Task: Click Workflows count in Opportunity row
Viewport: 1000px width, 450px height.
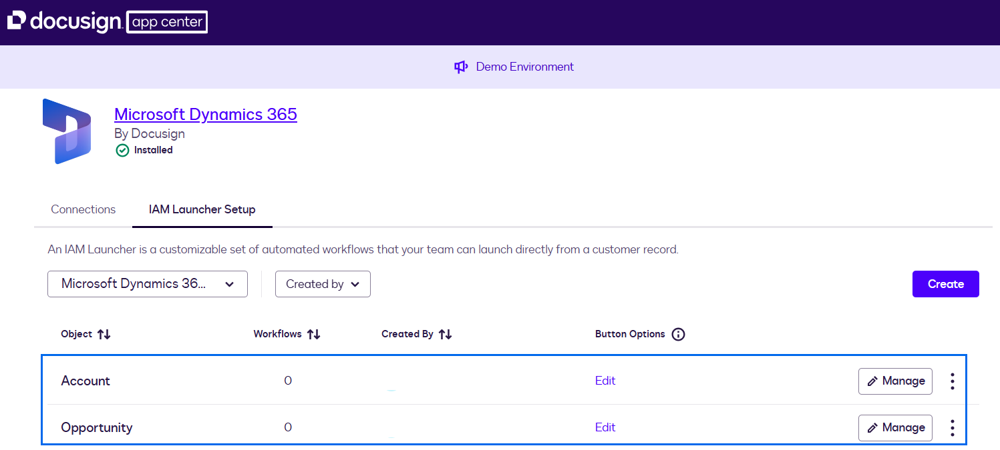Action: point(288,427)
